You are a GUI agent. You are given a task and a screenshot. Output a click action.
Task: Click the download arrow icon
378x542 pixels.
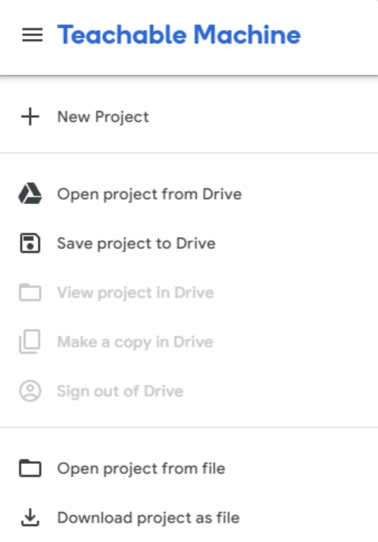[x=30, y=518]
